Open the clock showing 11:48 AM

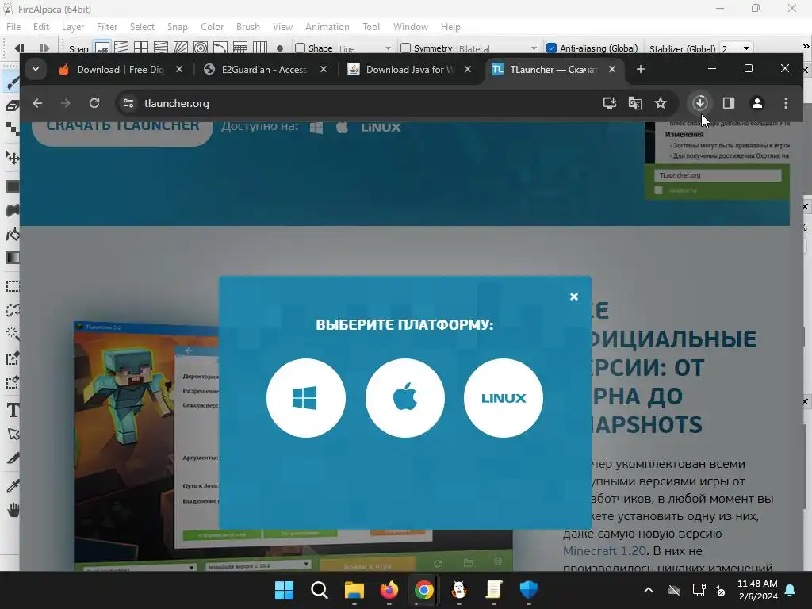757,590
